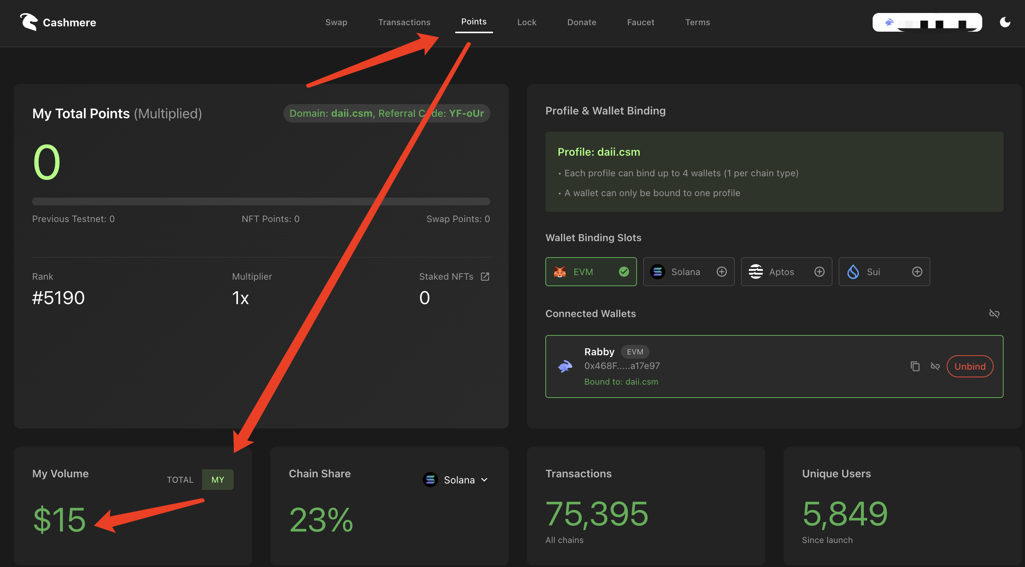The width and height of the screenshot is (1025, 567).
Task: Open the Lock tab
Action: pos(527,22)
